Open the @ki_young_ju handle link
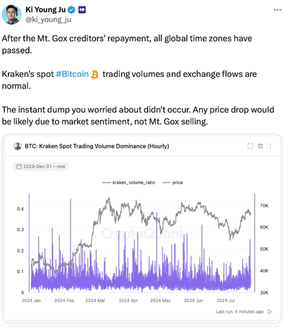 pyautogui.click(x=48, y=19)
